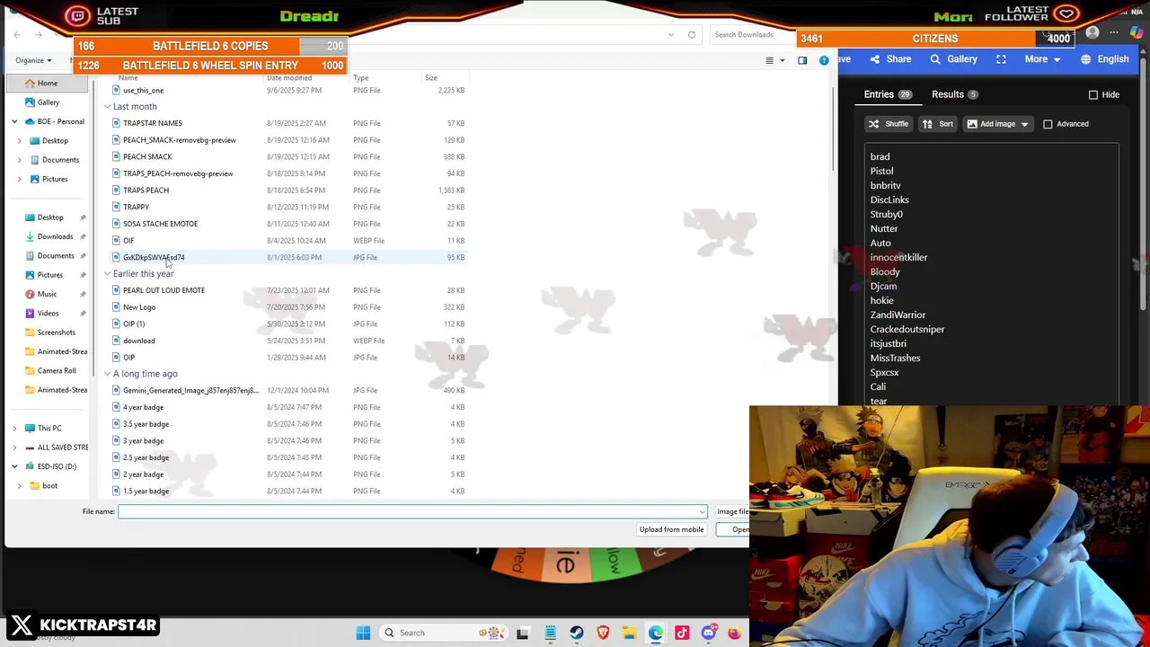The height and width of the screenshot is (647, 1150).
Task: Open the TikTok taskbar icon
Action: 682,633
